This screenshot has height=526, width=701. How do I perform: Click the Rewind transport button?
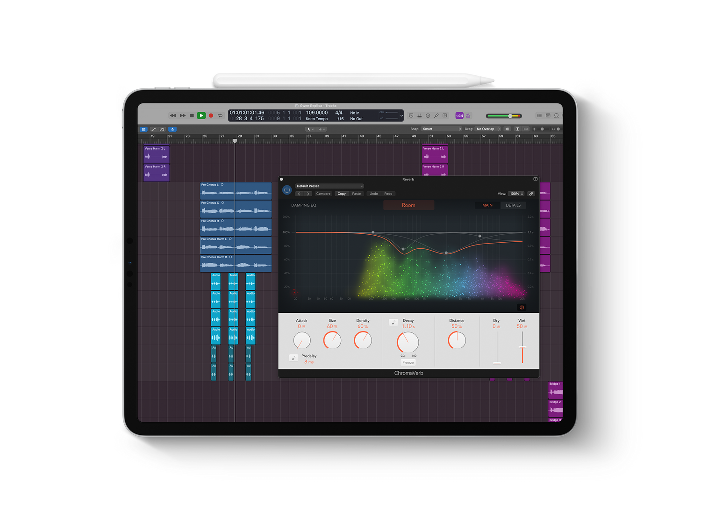coord(173,115)
